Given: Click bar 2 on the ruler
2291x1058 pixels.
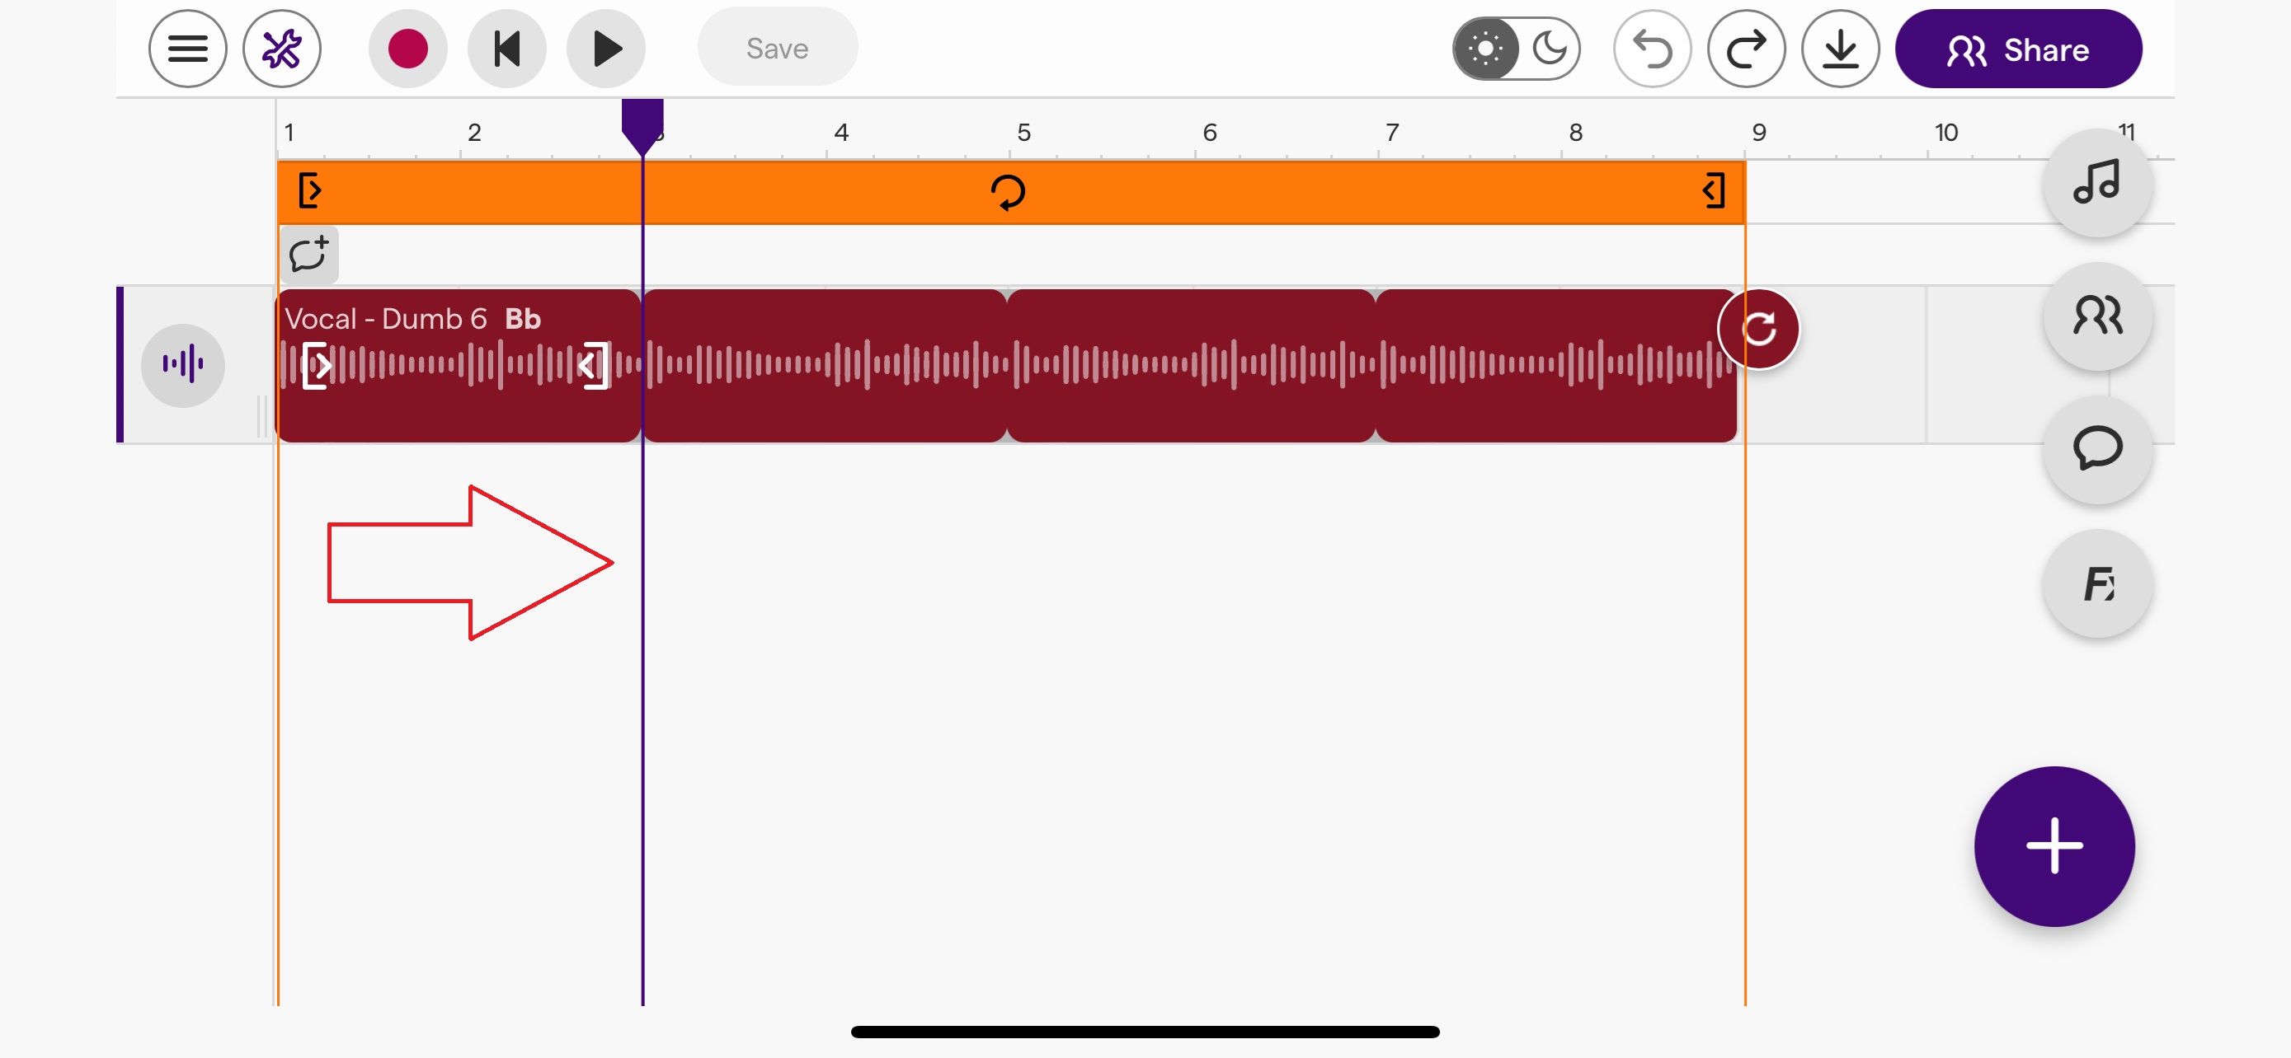Looking at the screenshot, I should click(474, 133).
